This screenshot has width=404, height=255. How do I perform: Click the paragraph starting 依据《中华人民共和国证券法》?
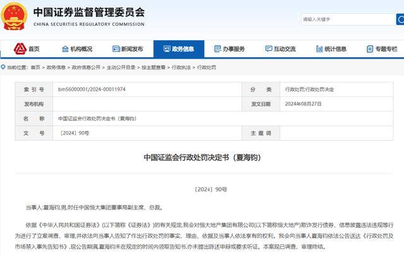pyautogui.click(x=204, y=235)
